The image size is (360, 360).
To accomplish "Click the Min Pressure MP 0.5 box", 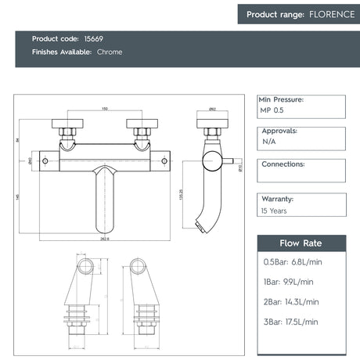I will (x=301, y=106).
